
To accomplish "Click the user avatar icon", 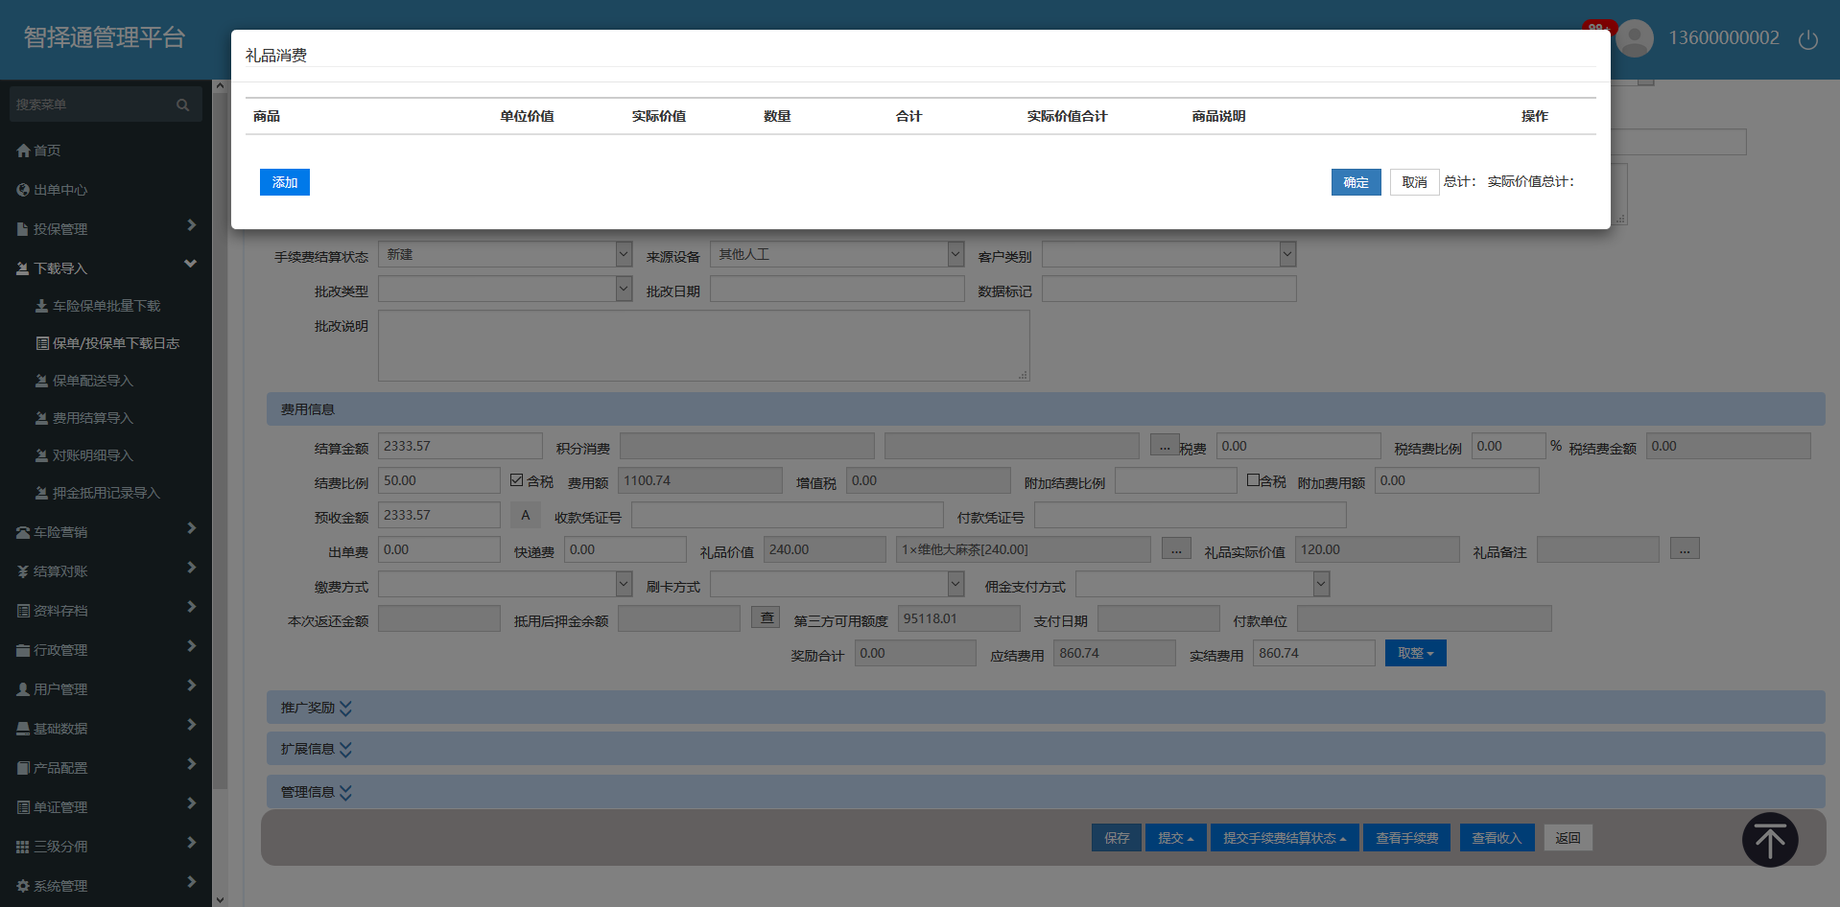I will click(1635, 38).
